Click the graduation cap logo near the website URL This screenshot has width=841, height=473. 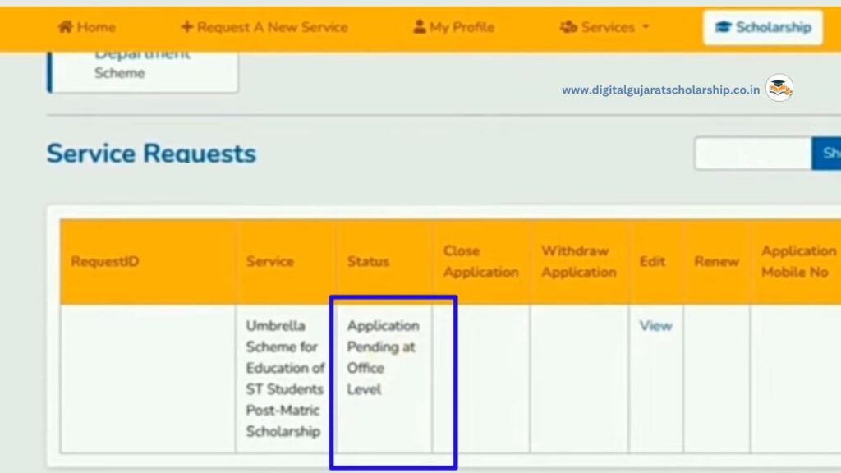[777, 87]
